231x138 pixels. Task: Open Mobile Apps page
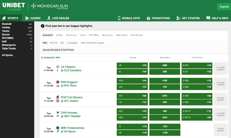(x=129, y=18)
